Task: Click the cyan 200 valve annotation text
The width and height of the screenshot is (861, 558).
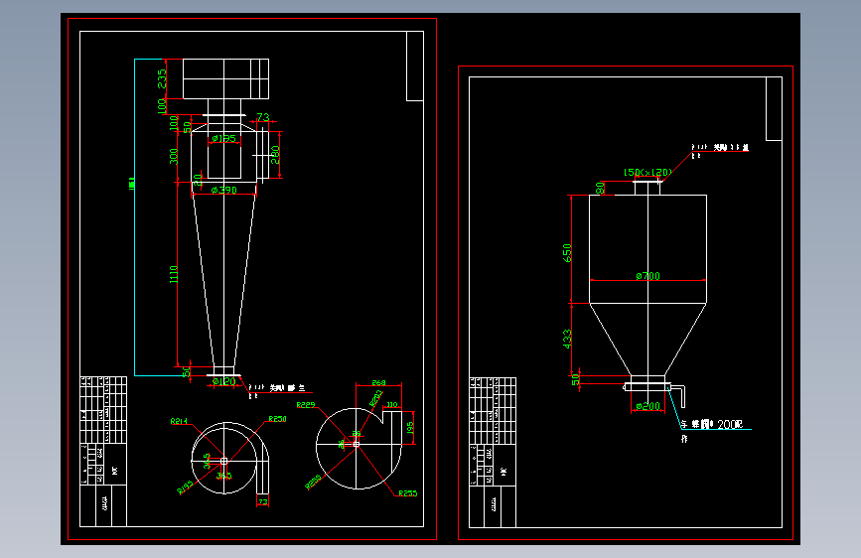Action: [x=712, y=425]
